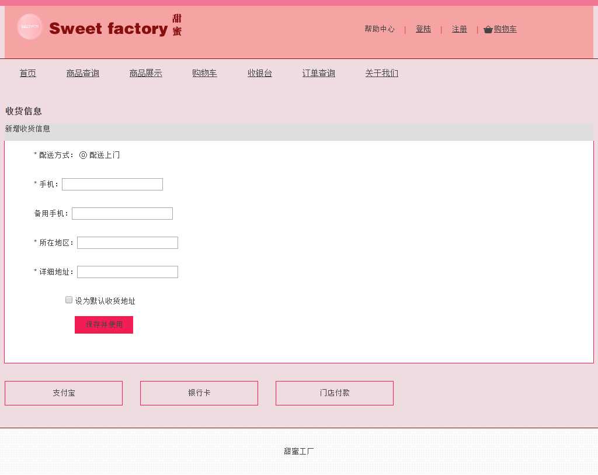This screenshot has height=475, width=598.
Task: Select the 配送上门 delivery radio button
Action: pos(83,155)
